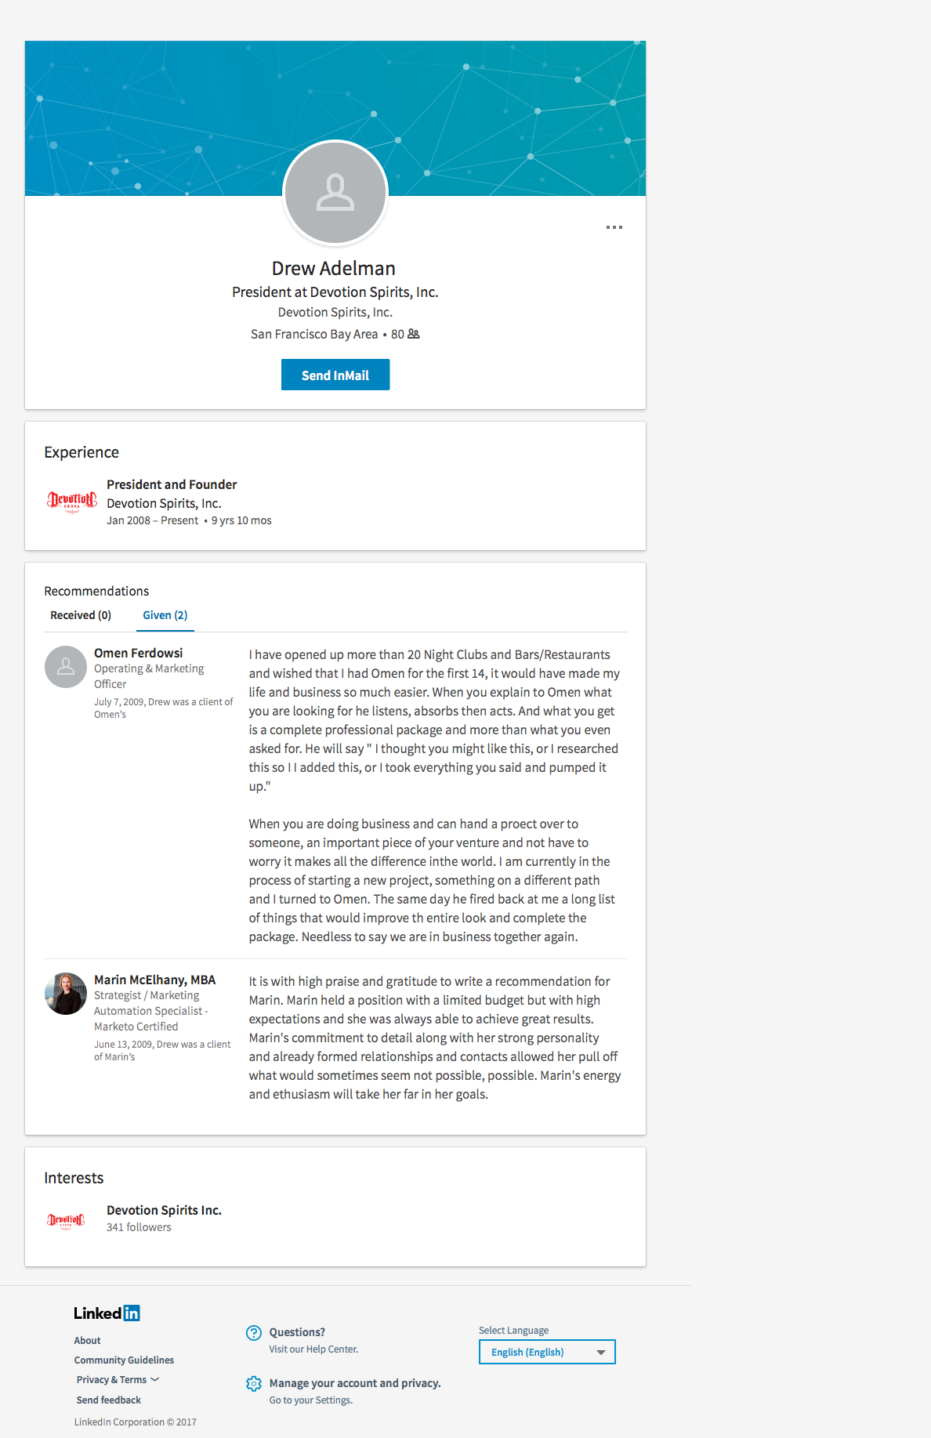The image size is (931, 1438).
Task: Click the Send feedback link
Action: (x=109, y=1400)
